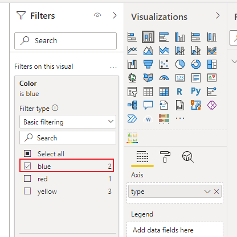Choose the paginated report visual
Screen dimensions: 237x237
[180, 105]
